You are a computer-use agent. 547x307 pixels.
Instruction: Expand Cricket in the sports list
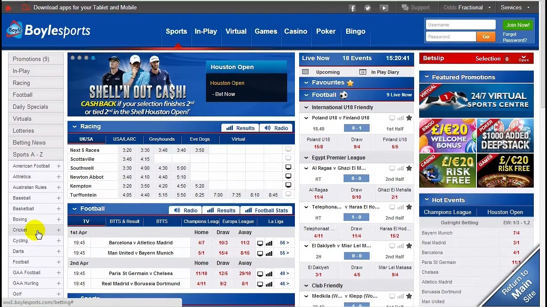[59, 230]
